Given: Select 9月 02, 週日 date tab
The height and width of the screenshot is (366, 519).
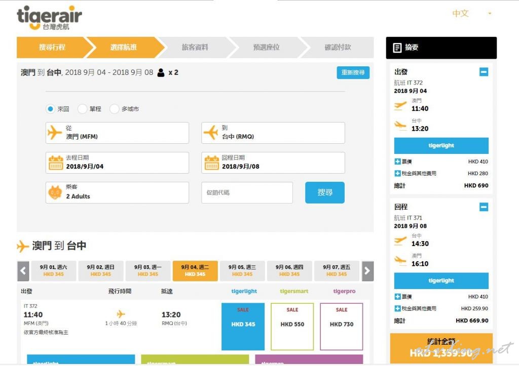Looking at the screenshot, I should (101, 271).
